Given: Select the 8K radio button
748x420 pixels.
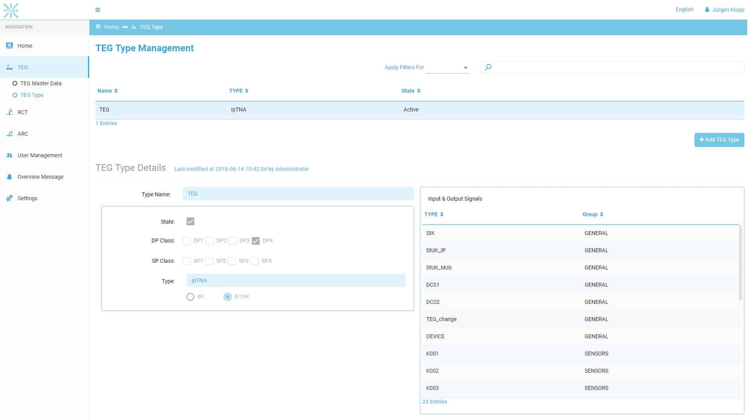Looking at the screenshot, I should tap(190, 297).
